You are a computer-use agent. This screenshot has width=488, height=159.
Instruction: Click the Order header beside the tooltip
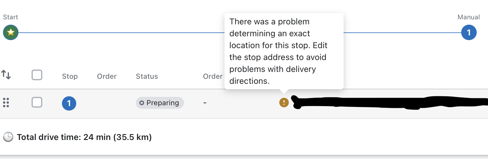[x=213, y=76]
